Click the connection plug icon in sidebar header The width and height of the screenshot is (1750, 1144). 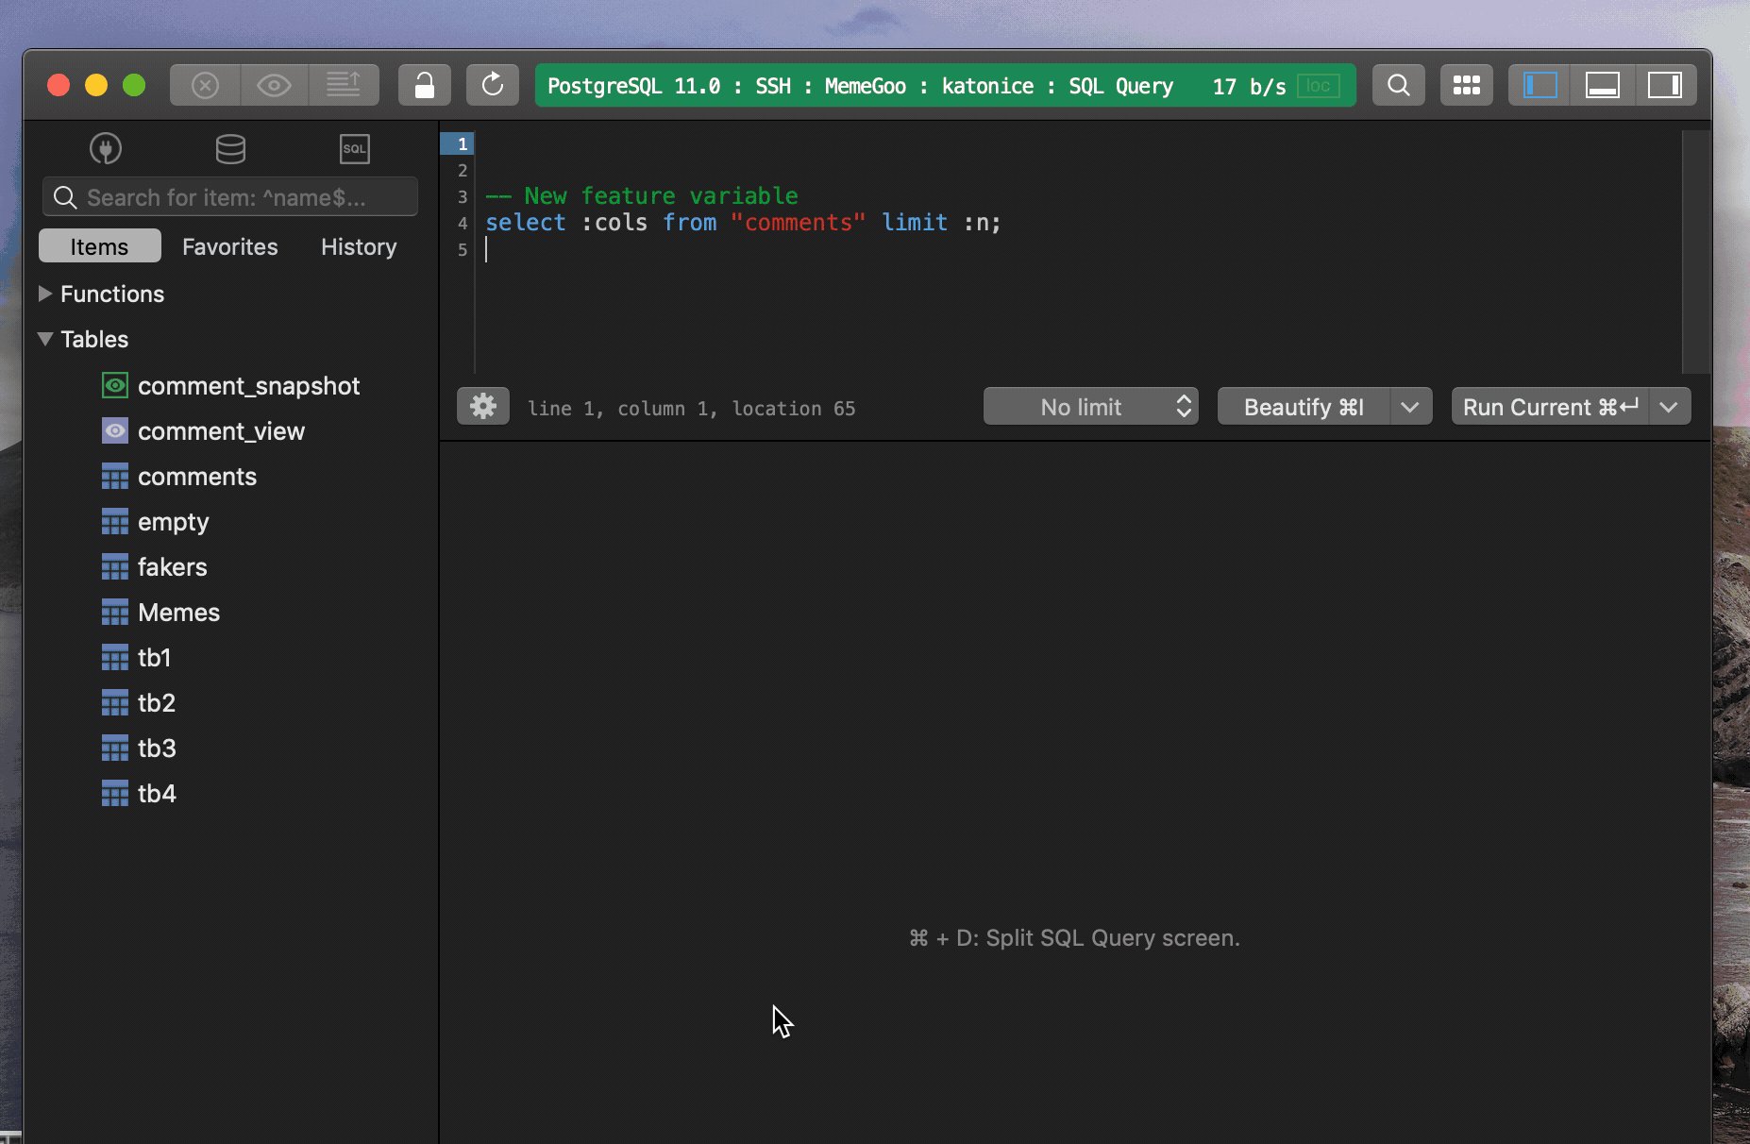[x=106, y=148]
